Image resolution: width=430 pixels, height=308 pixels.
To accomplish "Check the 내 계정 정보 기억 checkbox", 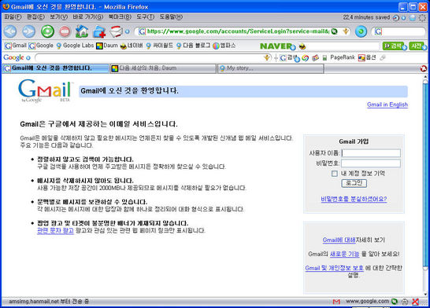I will [x=334, y=174].
